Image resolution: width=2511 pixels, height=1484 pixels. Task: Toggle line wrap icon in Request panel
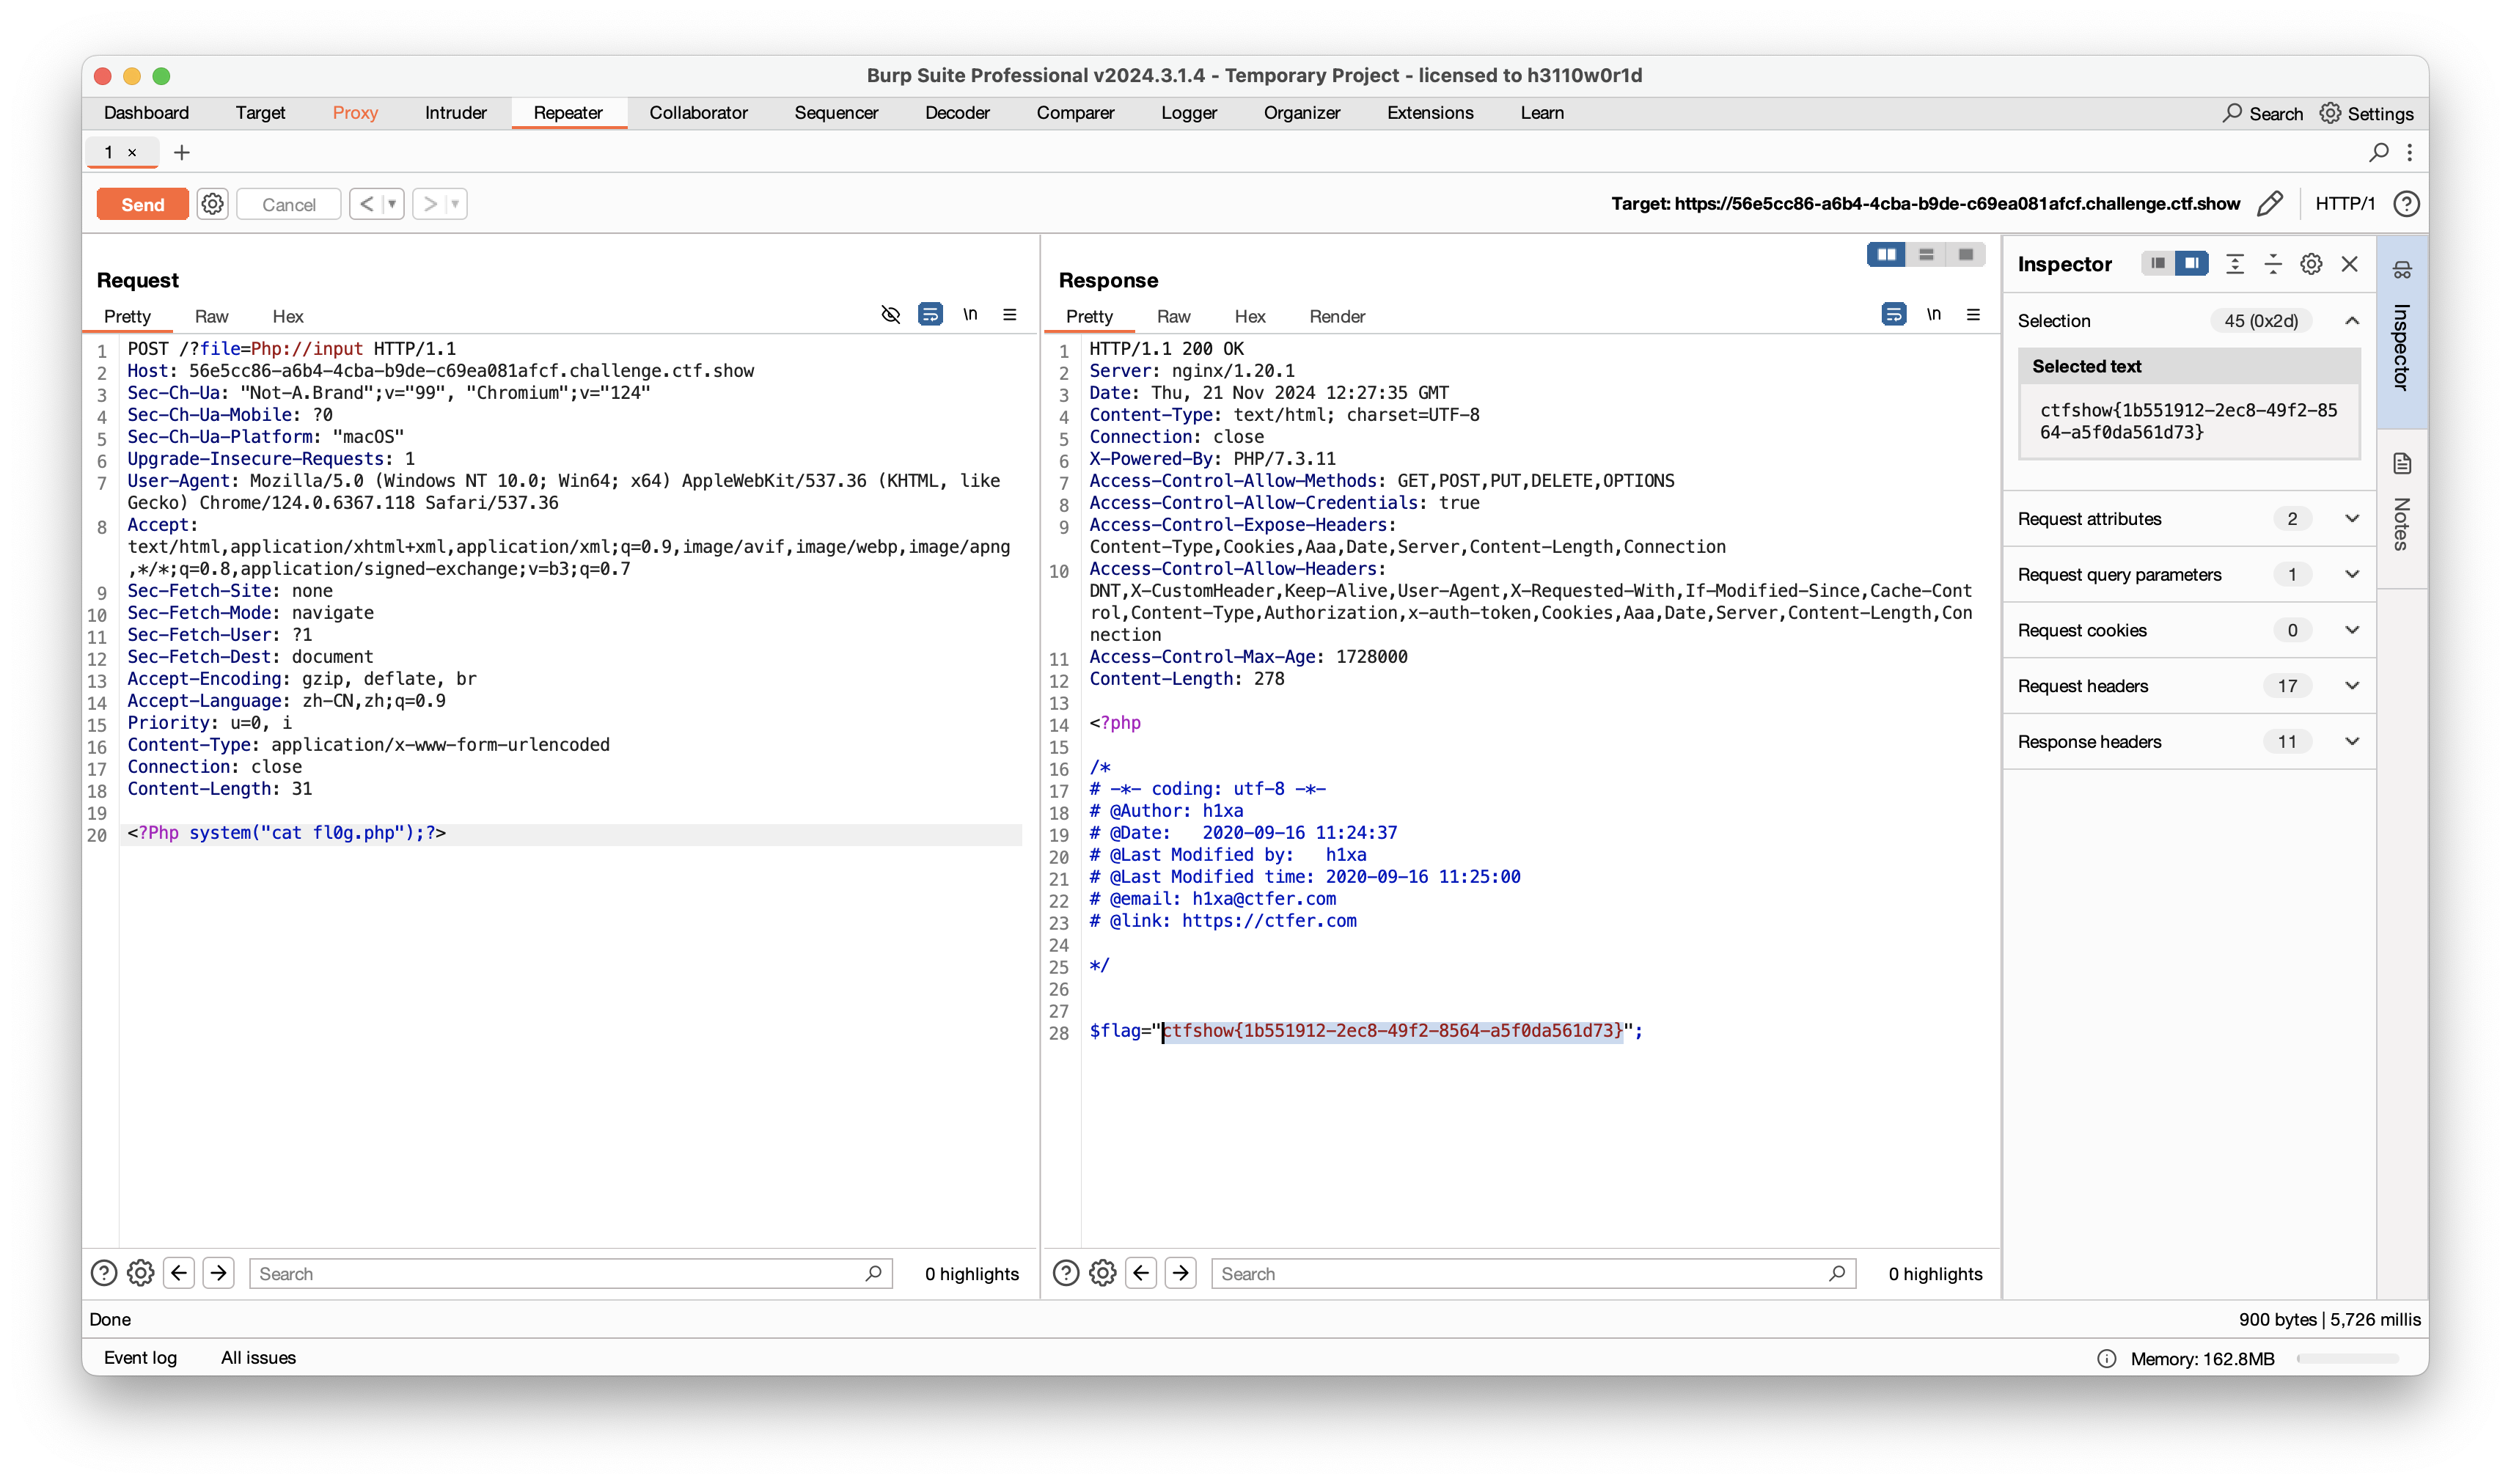coord(930,315)
